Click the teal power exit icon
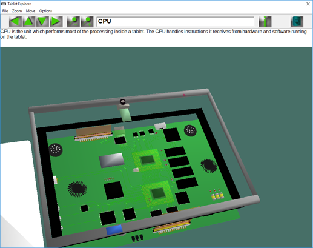313x248 pixels. tap(297, 21)
